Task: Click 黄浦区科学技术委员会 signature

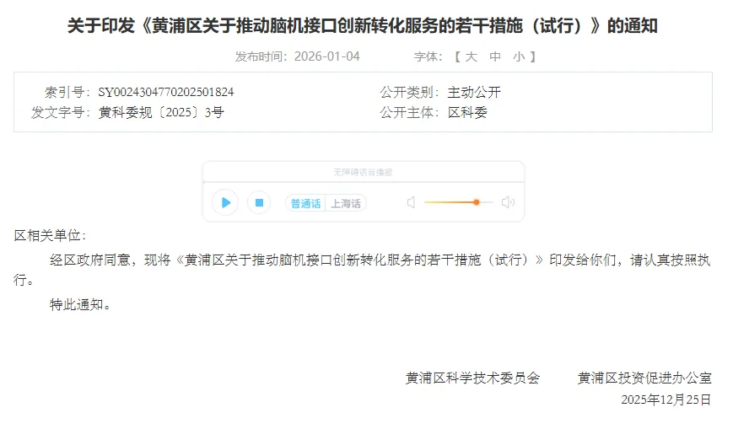Action: (x=472, y=378)
